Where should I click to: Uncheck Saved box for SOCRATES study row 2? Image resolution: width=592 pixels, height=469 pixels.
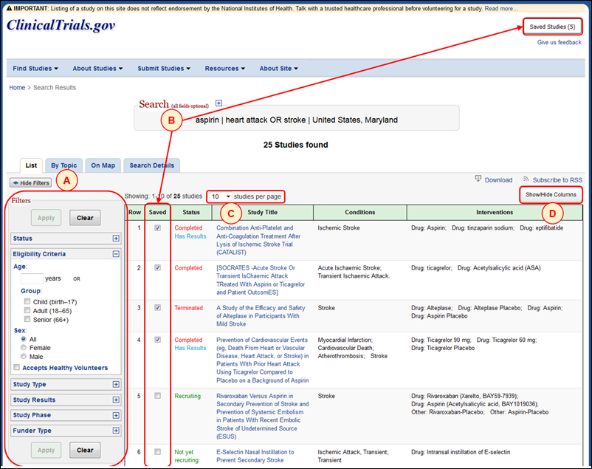coord(157,267)
